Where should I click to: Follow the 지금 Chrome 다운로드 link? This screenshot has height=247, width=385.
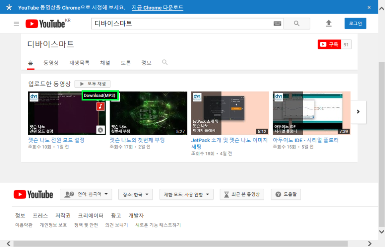click(157, 8)
